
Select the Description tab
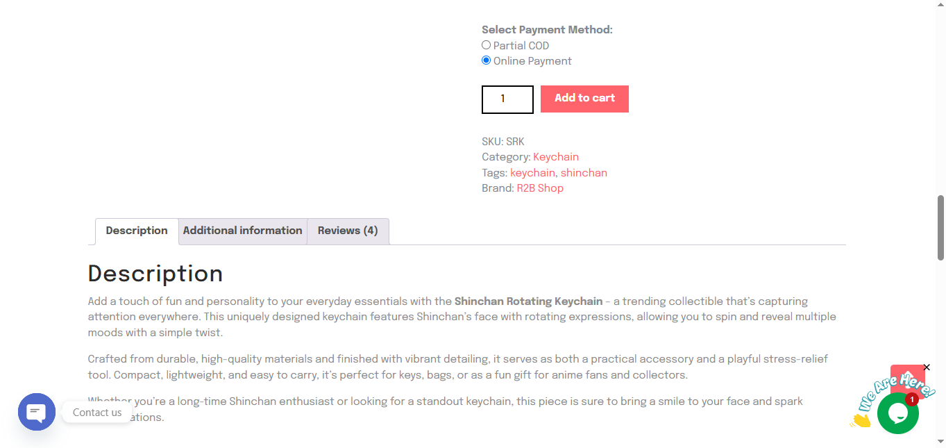coord(136,231)
